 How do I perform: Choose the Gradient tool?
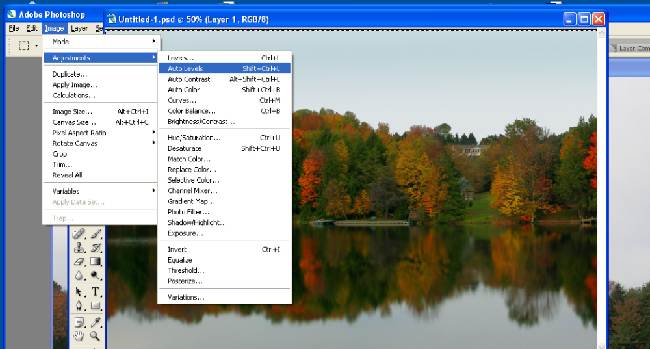(95, 262)
